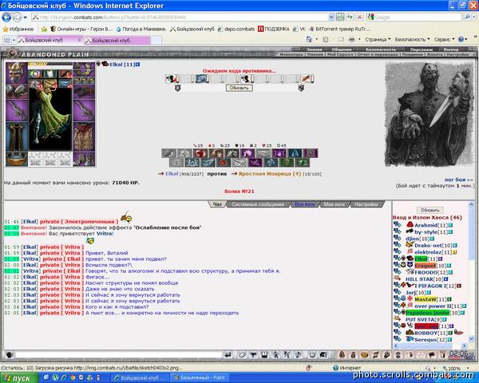The width and height of the screenshot is (479, 383).
Task: Click the helmet equipment slot
Action: tap(17, 73)
